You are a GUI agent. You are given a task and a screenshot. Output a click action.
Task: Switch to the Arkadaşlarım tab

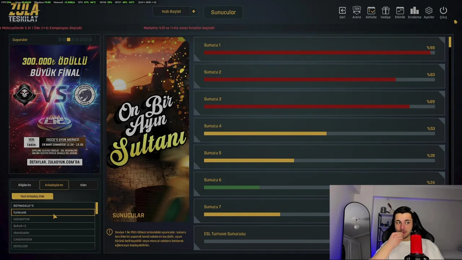click(x=54, y=185)
